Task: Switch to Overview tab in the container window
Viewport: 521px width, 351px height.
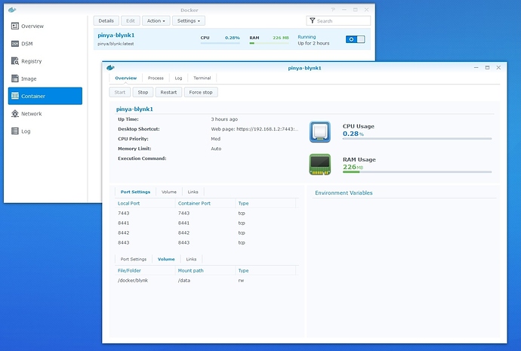Action: pos(126,78)
